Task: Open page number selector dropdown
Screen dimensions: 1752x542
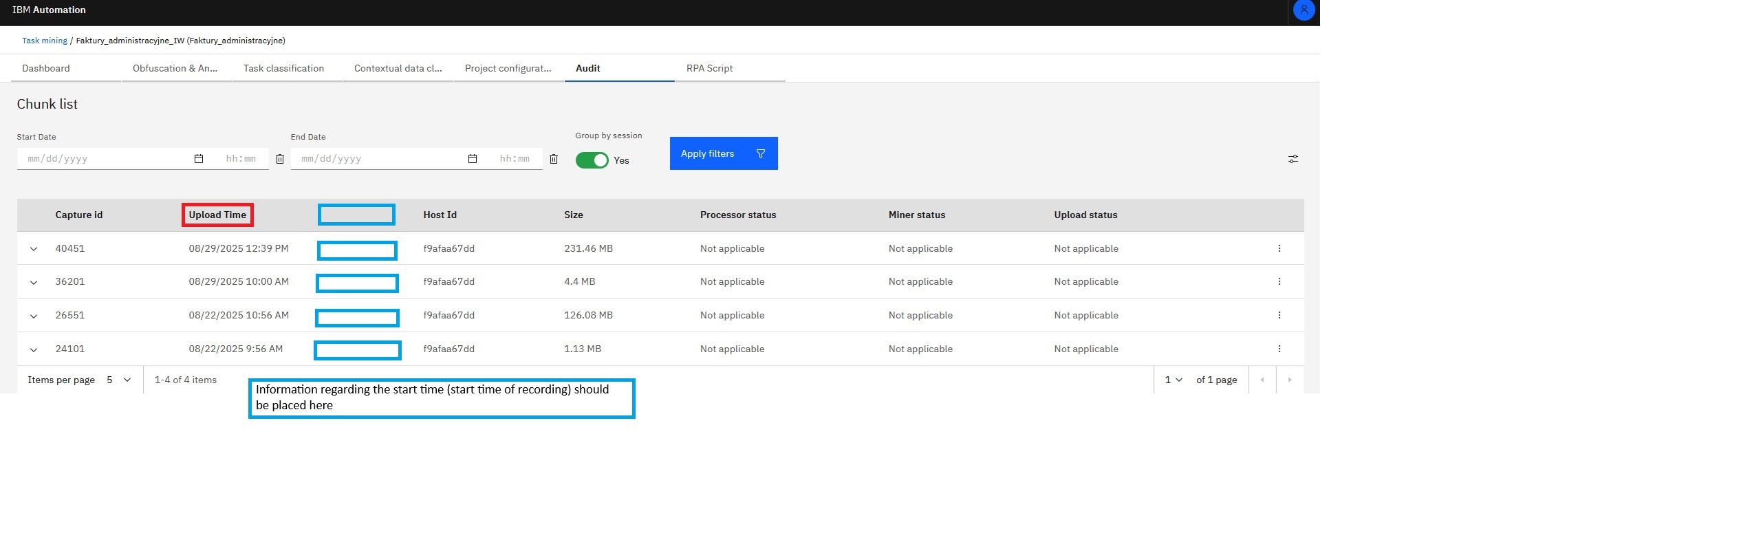Action: [x=1173, y=380]
